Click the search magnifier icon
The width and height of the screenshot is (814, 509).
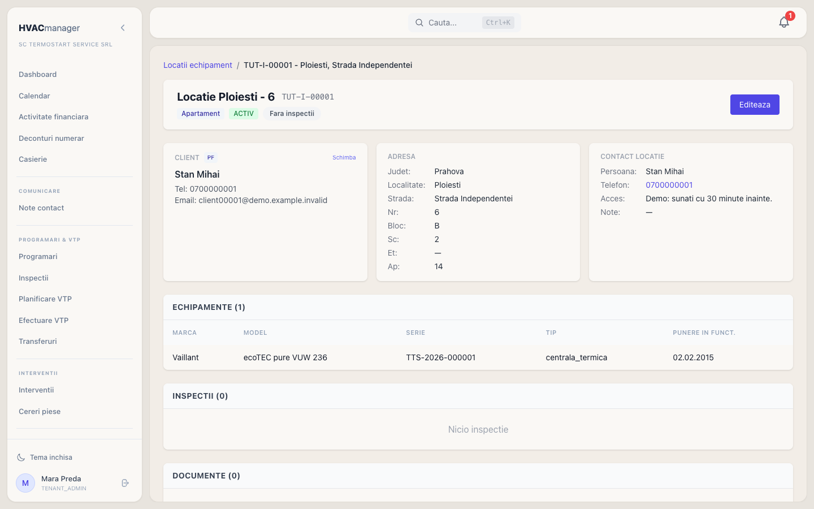tap(419, 23)
